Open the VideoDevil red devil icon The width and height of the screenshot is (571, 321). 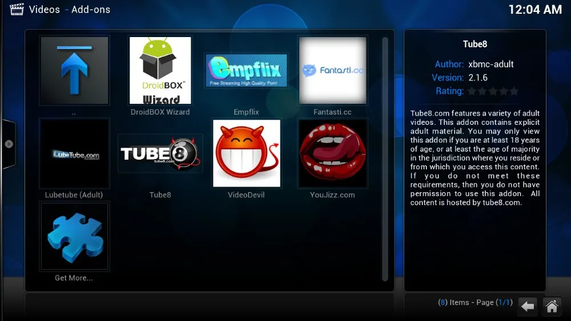(247, 153)
